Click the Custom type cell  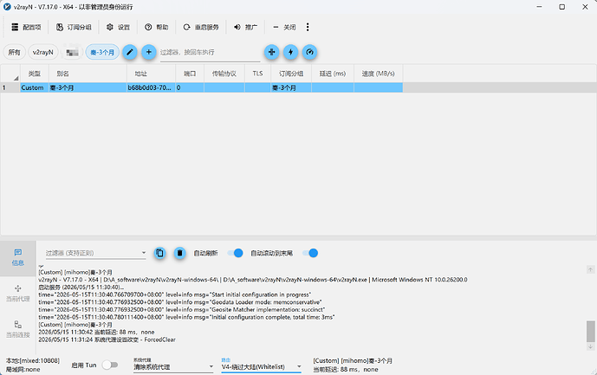35,87
